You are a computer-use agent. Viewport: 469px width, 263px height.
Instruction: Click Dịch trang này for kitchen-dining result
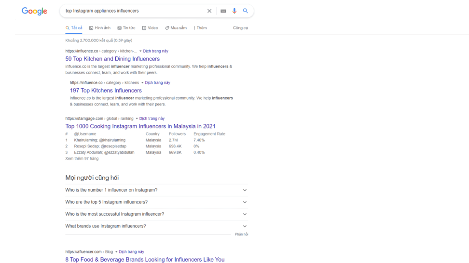(155, 51)
